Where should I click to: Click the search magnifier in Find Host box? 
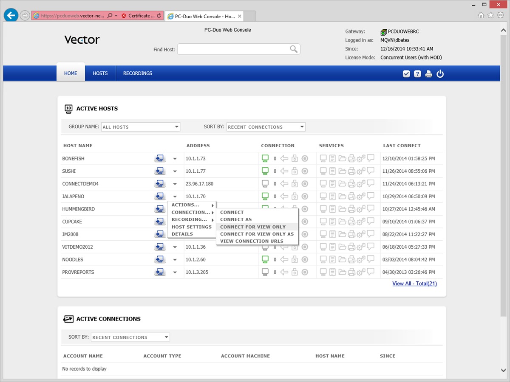(293, 49)
